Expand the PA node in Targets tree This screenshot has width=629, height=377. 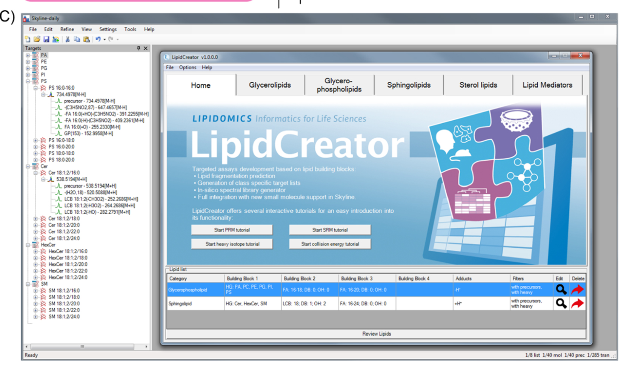[x=28, y=55]
